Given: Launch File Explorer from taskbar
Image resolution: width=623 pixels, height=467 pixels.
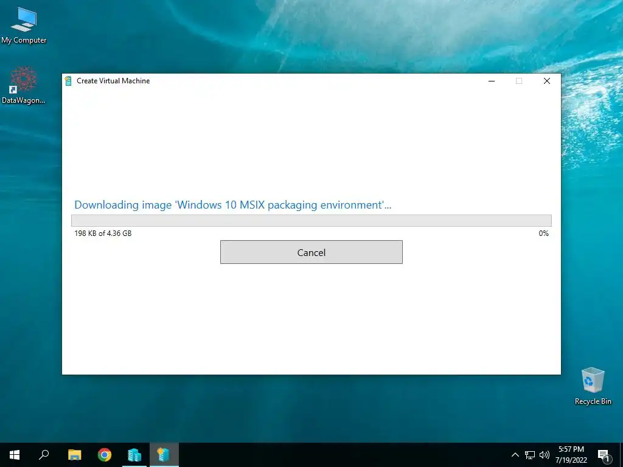Looking at the screenshot, I should pyautogui.click(x=74, y=455).
